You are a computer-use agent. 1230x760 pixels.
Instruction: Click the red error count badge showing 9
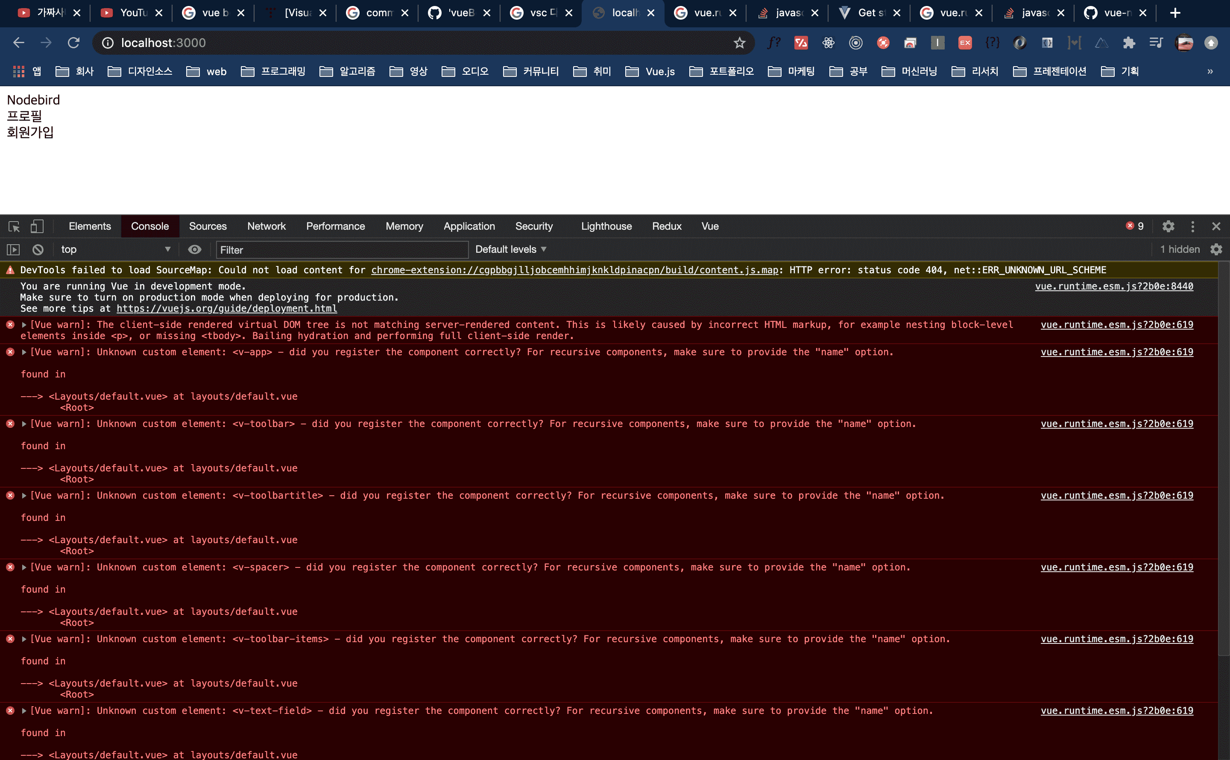coord(1135,226)
